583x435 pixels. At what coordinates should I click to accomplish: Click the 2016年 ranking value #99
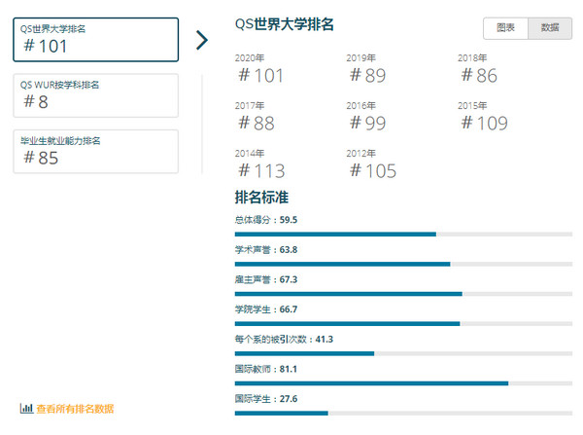click(367, 124)
